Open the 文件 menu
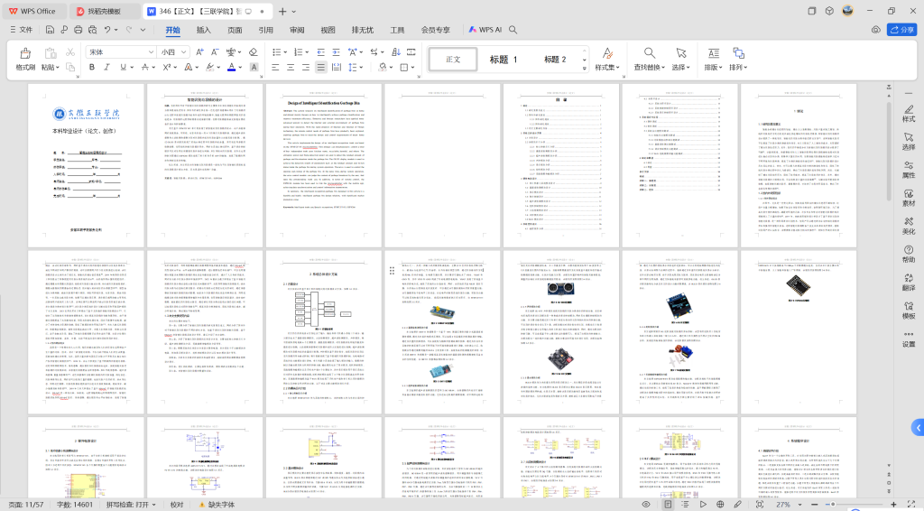The width and height of the screenshot is (924, 511). click(x=22, y=30)
